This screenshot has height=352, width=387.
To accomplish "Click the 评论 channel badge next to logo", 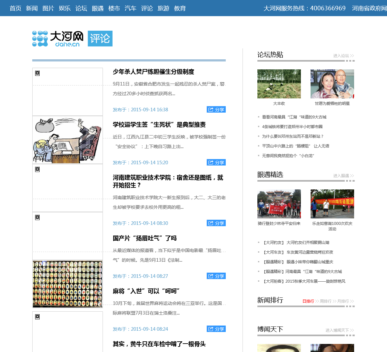I will pos(100,39).
